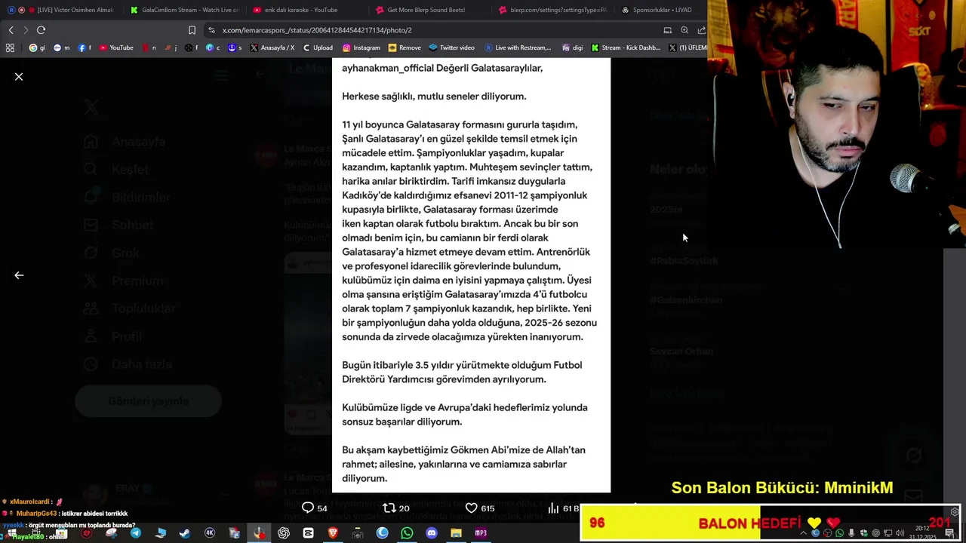Screen dimensions: 966x543
Task: Click the share icon in address bar
Action: tap(701, 30)
